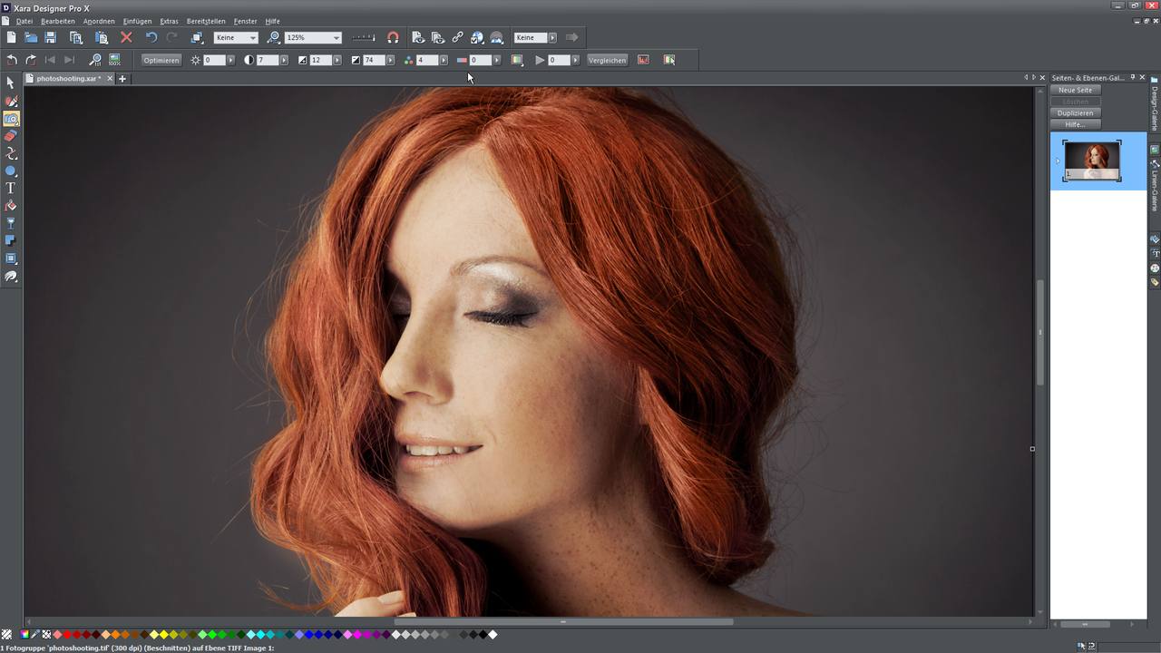The image size is (1161, 653).
Task: Open the first Keine dropdown in toolbar
Action: (x=252, y=38)
